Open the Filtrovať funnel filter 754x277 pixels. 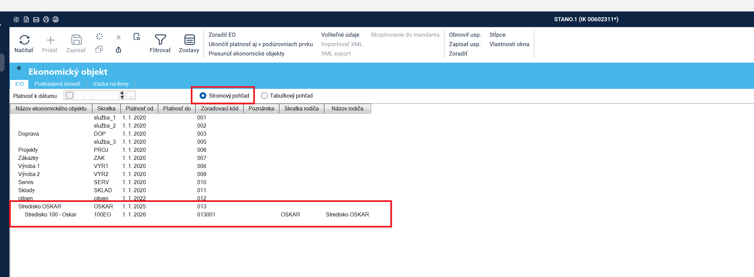pos(160,40)
